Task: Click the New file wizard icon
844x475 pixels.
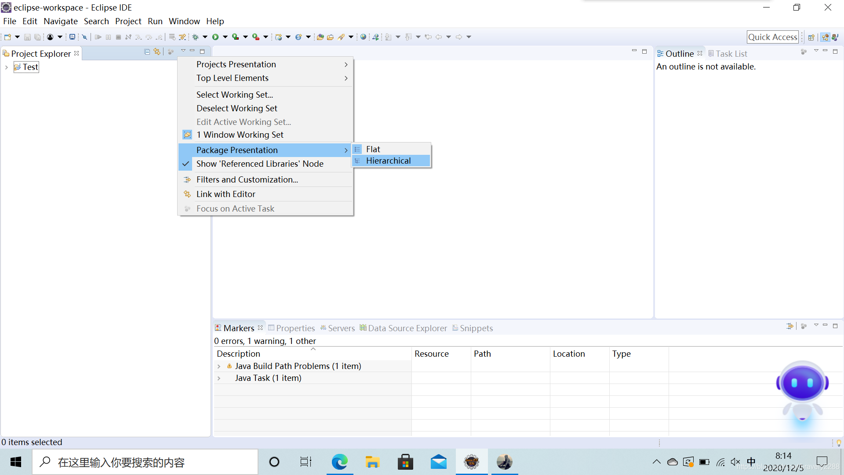Action: 7,37
